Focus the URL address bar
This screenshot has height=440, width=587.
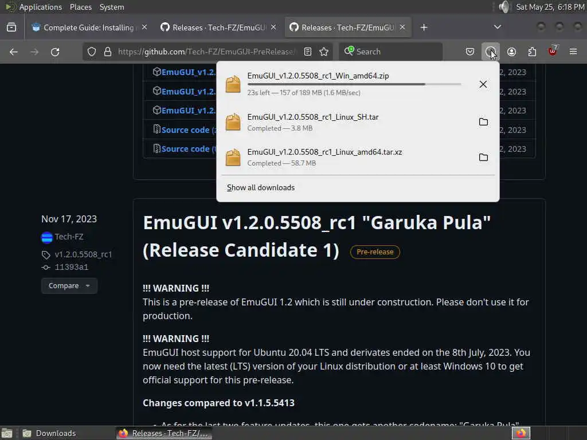tap(206, 52)
